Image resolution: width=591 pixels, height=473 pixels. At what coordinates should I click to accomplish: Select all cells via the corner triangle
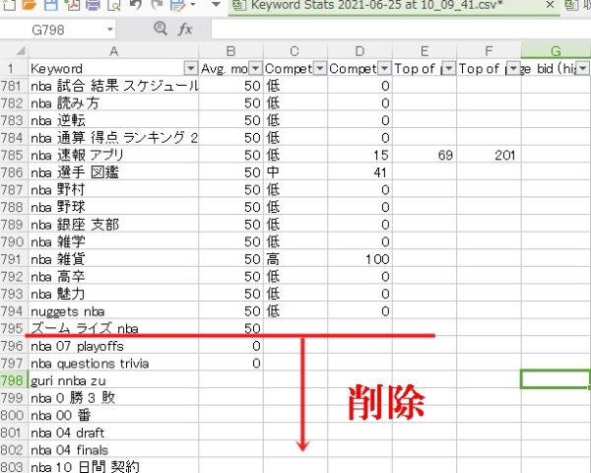click(x=20, y=50)
